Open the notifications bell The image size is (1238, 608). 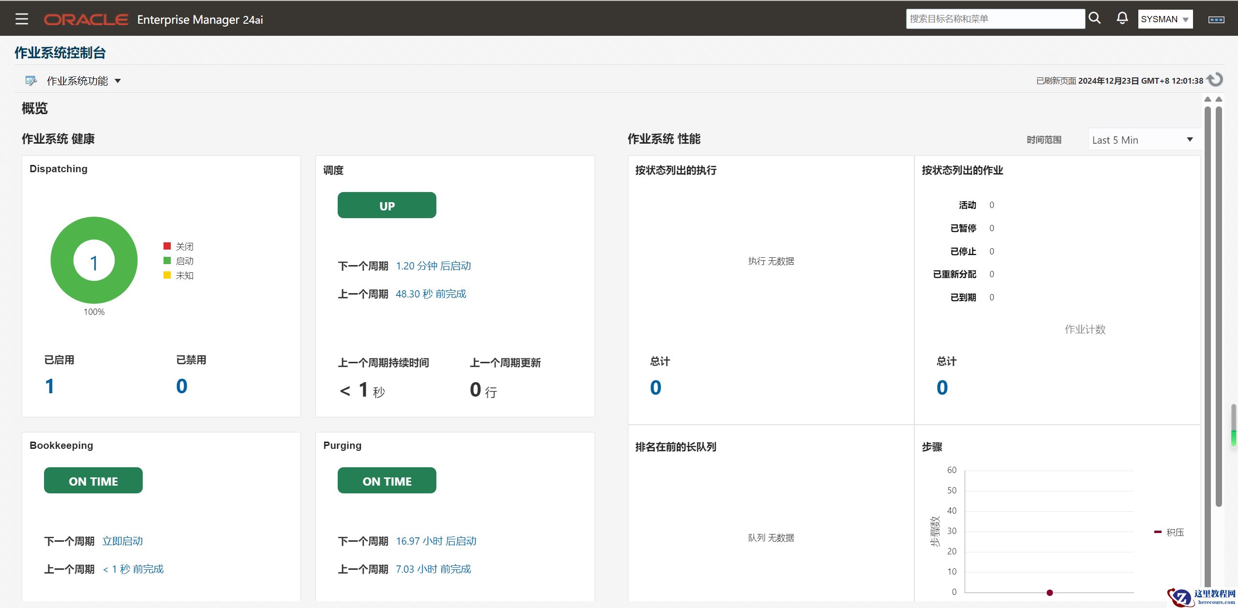(x=1122, y=18)
